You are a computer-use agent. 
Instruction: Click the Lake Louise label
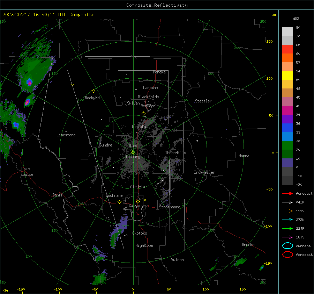(27, 172)
